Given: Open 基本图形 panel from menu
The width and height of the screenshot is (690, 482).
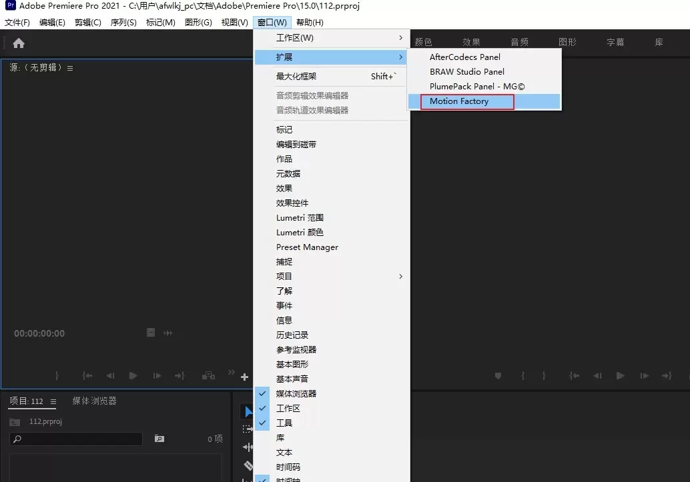Looking at the screenshot, I should (332, 364).
